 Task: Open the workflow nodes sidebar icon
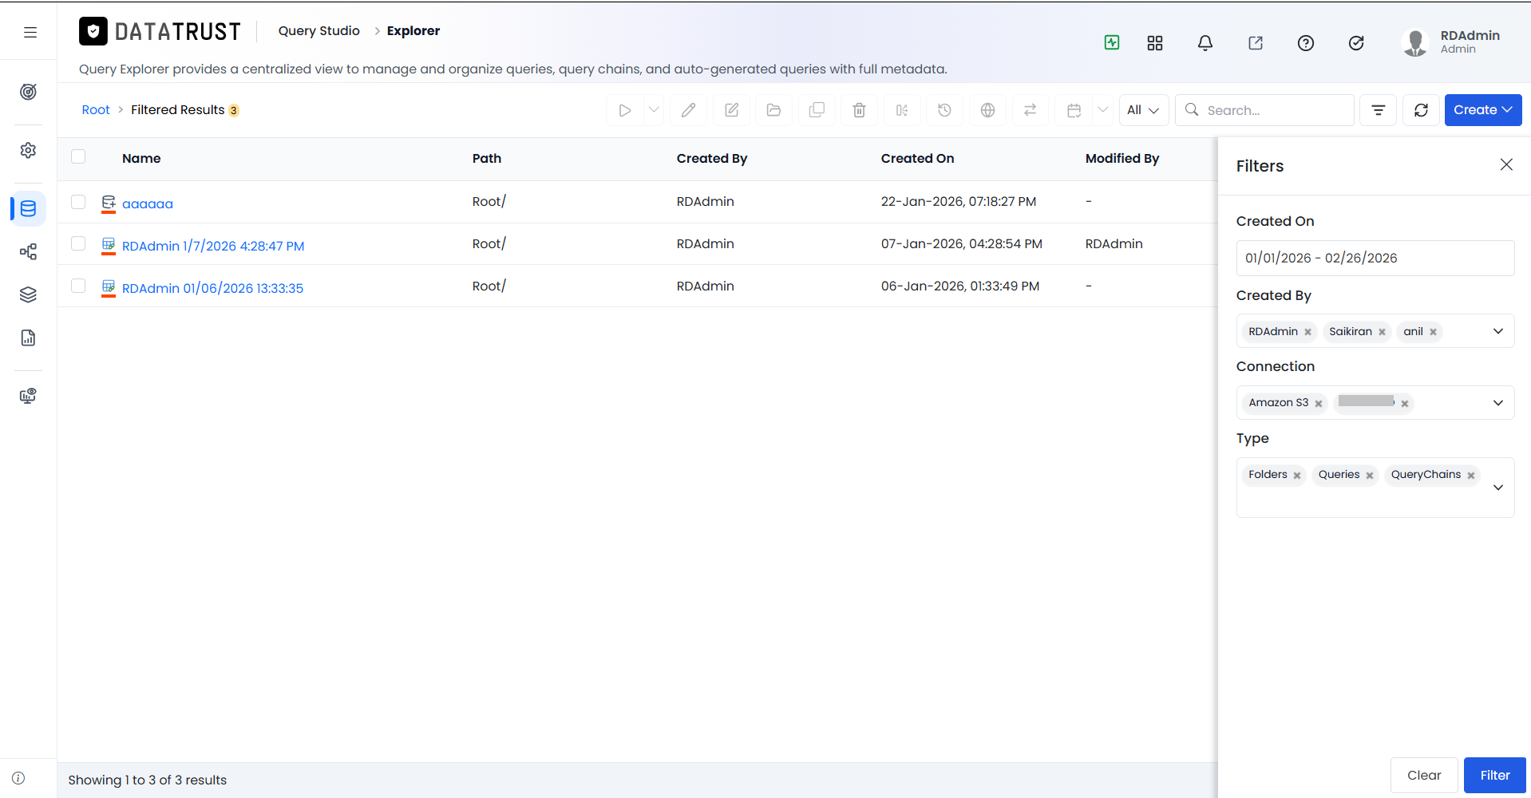28,252
